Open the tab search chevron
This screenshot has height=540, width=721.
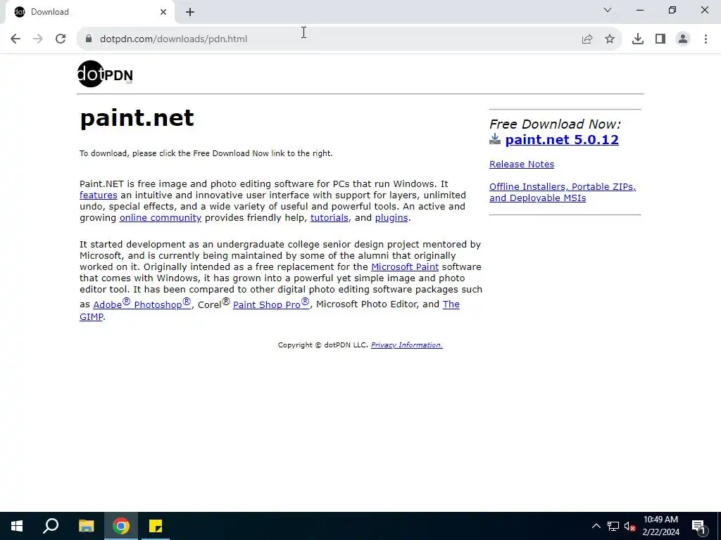(x=608, y=10)
